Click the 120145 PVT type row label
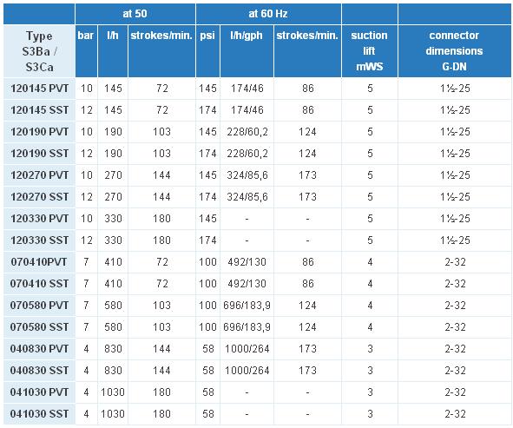 click(39, 89)
